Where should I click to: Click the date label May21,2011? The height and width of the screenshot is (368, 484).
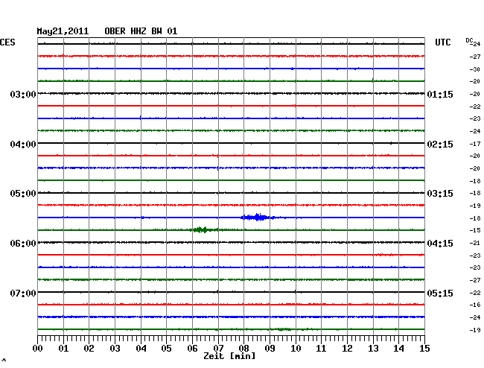pyautogui.click(x=63, y=31)
